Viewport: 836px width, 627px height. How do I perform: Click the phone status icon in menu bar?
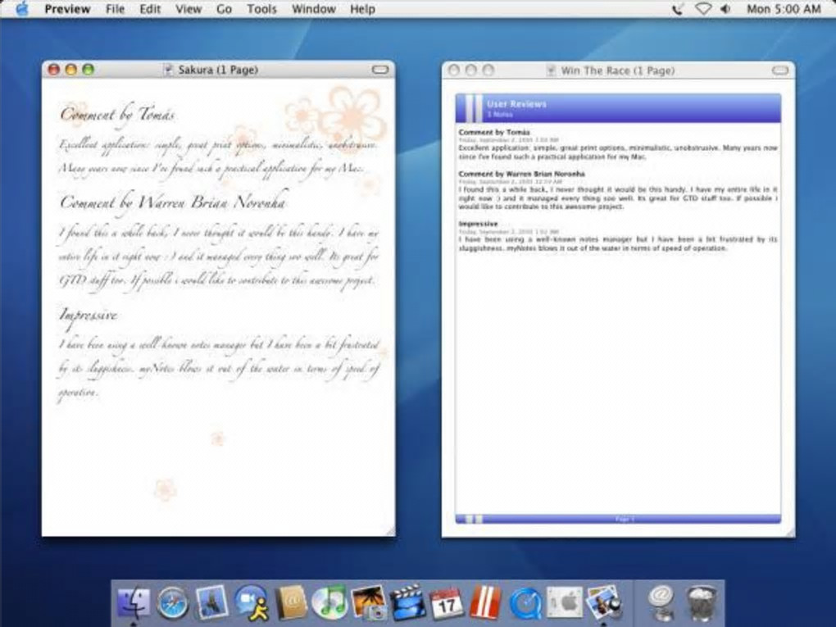[678, 9]
